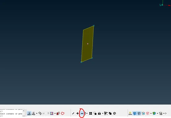
Task: Select the red polygon selection icon
Action: (x=62, y=113)
